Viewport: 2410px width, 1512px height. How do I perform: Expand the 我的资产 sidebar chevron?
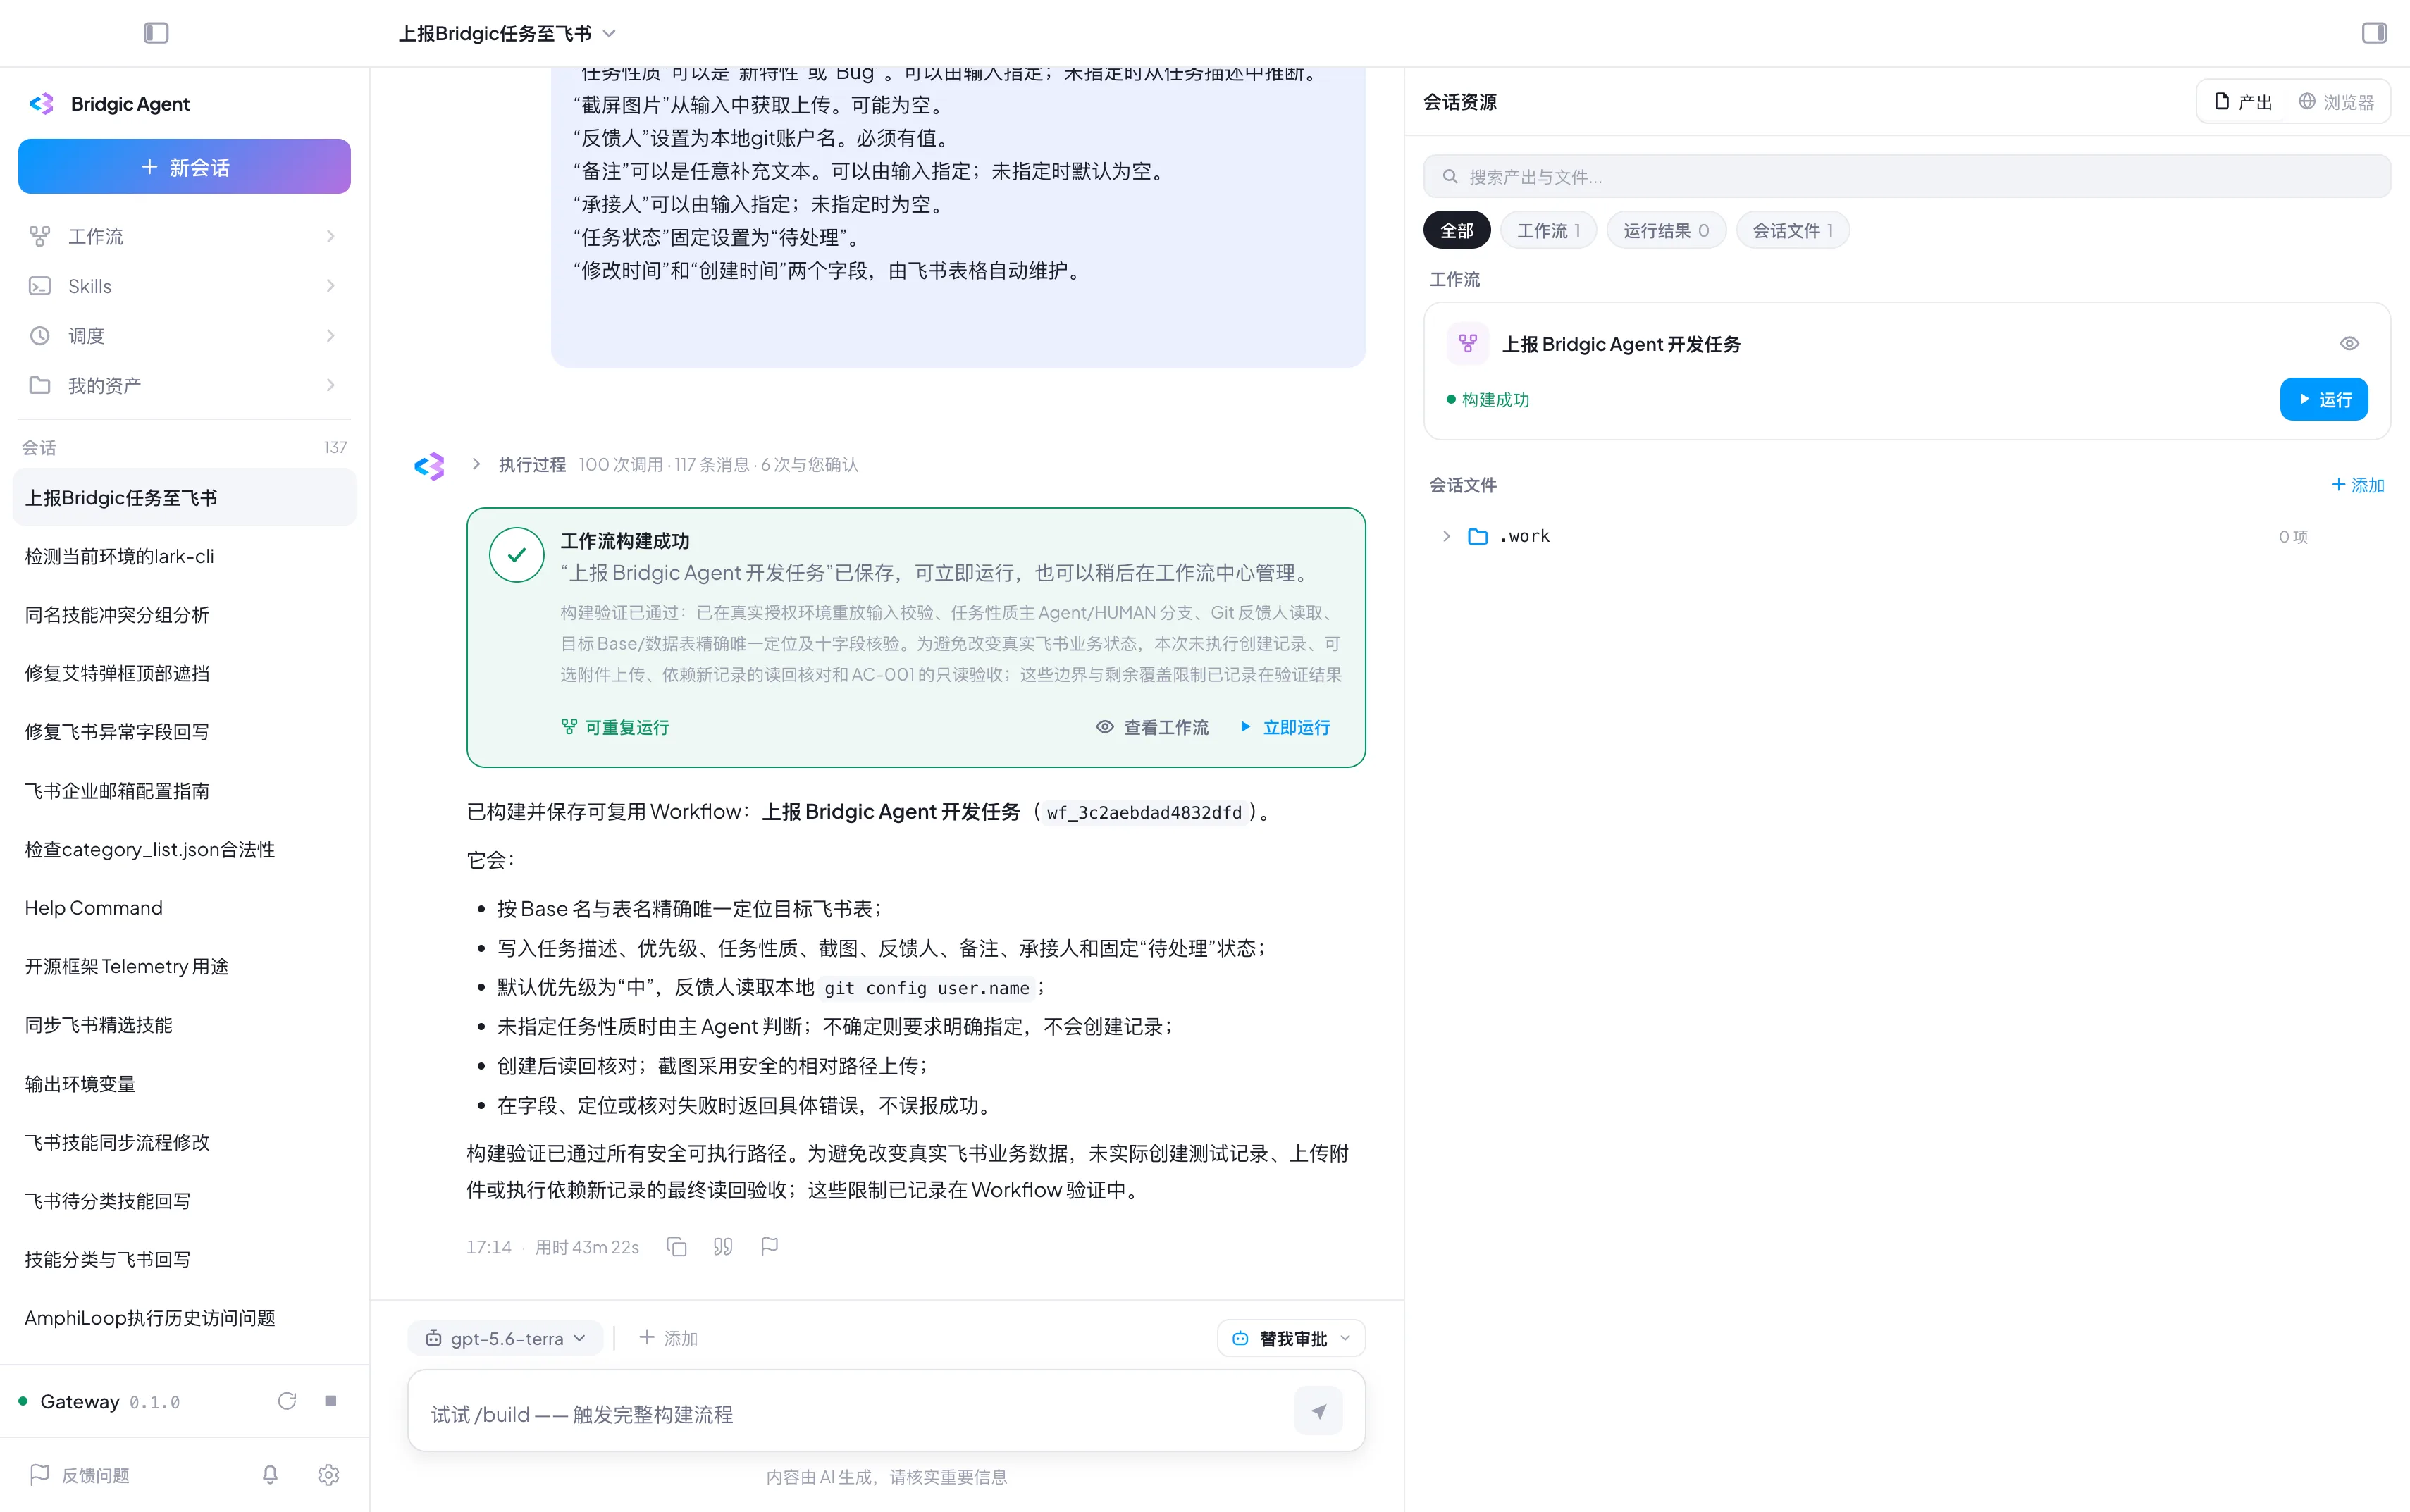330,386
